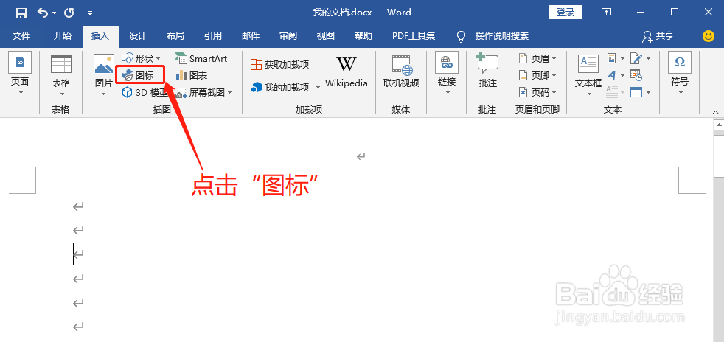Open the undo history dropdown arrow
724x342 pixels.
point(55,13)
